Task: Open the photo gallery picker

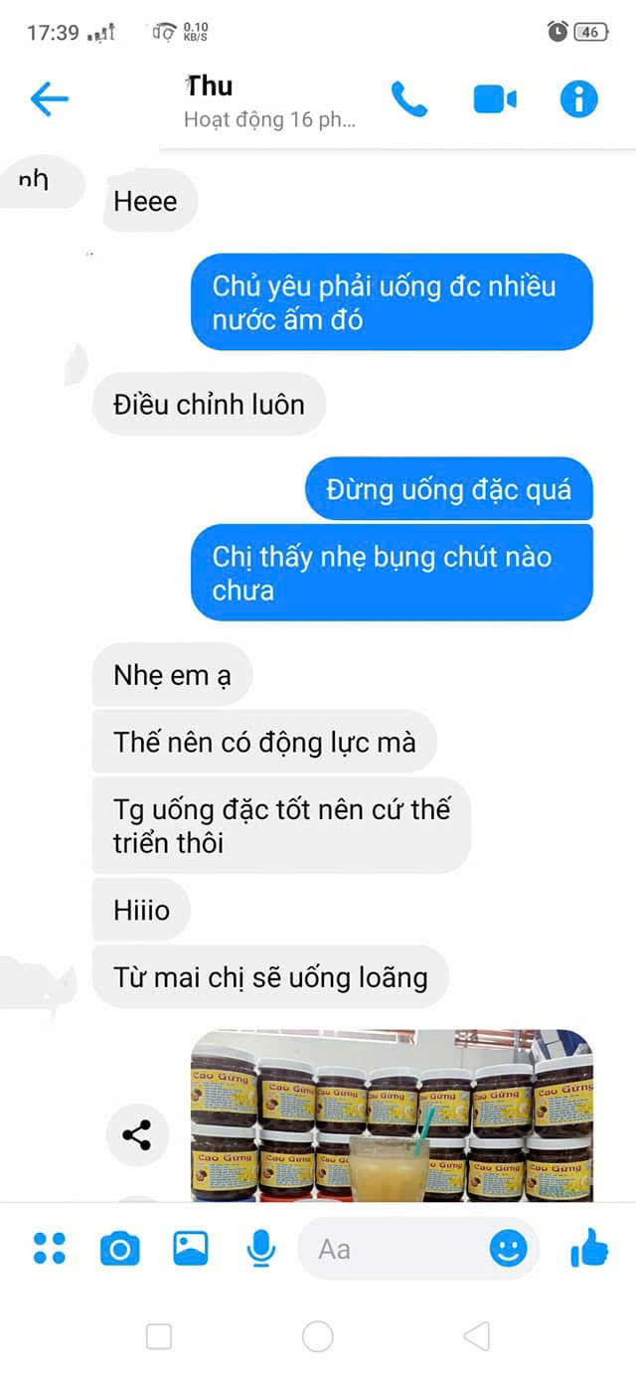Action: pos(191,1249)
